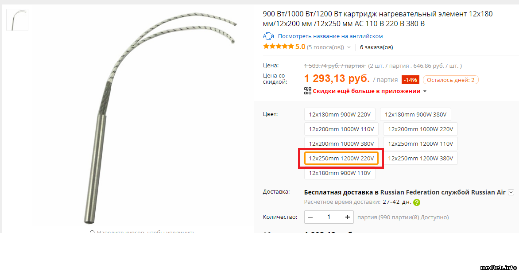Click the magnifier icon under product image

(x=92, y=232)
